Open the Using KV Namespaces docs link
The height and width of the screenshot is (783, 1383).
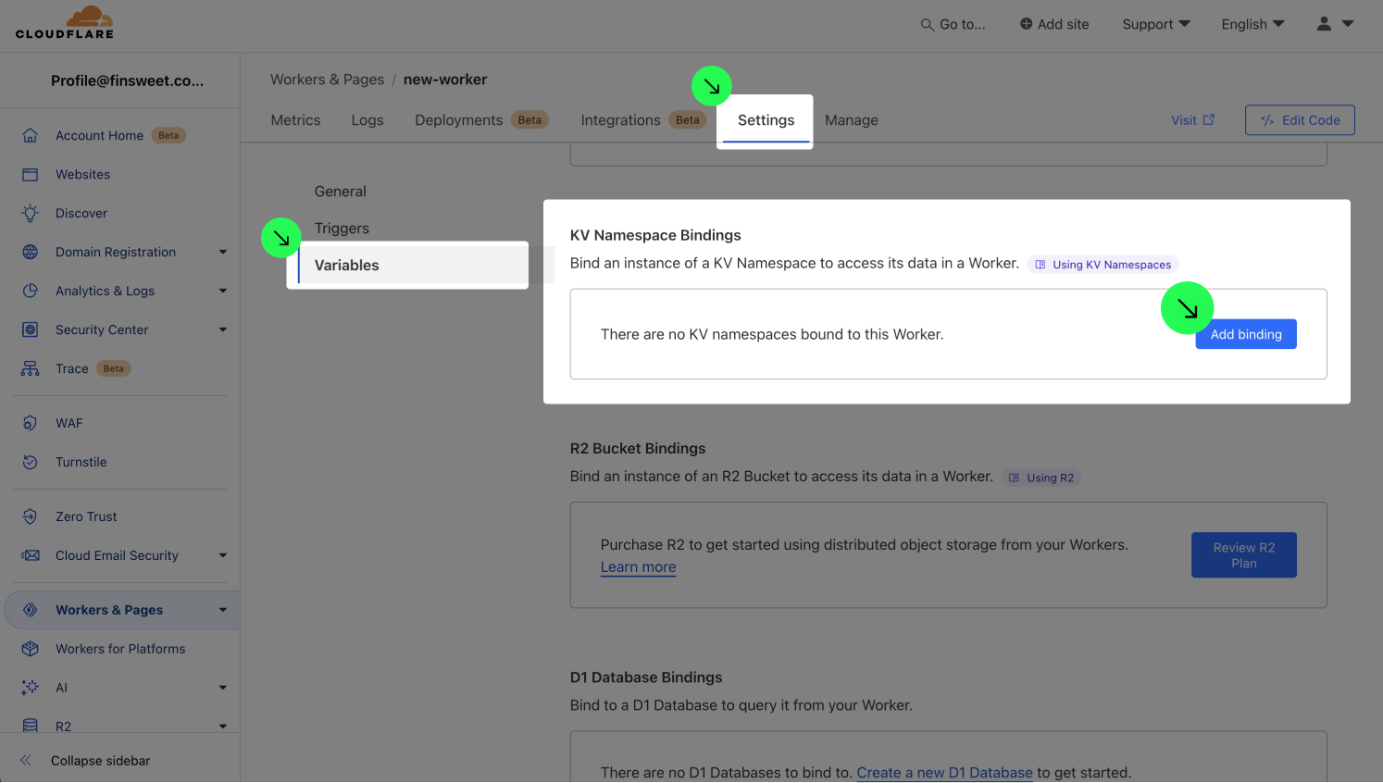click(1103, 265)
